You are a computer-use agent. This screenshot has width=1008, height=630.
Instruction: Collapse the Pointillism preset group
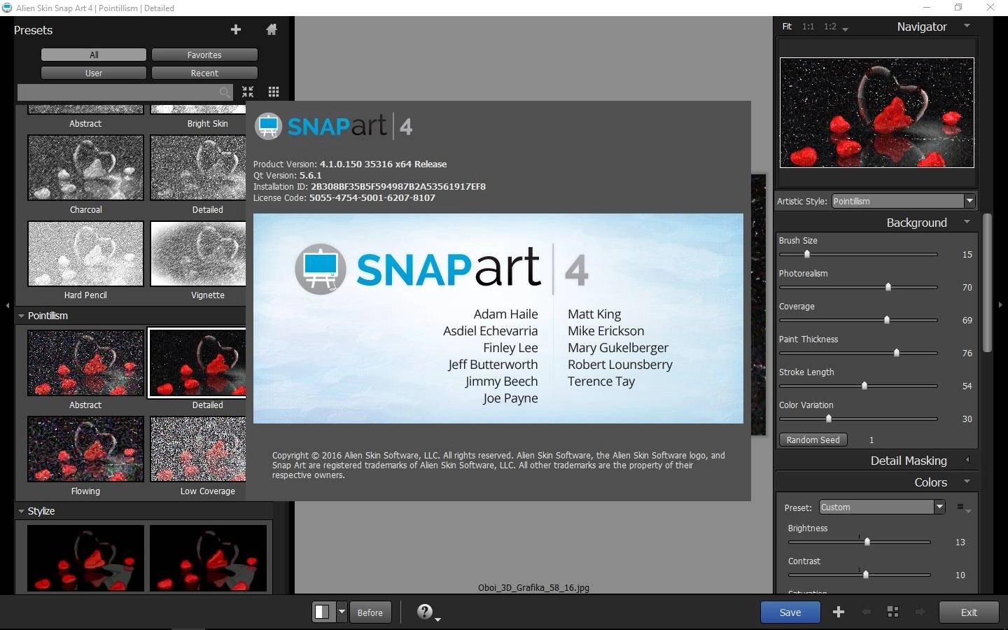click(21, 316)
